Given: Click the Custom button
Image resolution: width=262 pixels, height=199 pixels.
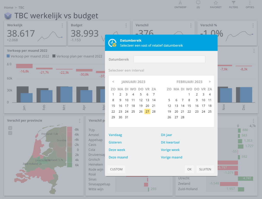Looking at the screenshot, I should point(116,169).
